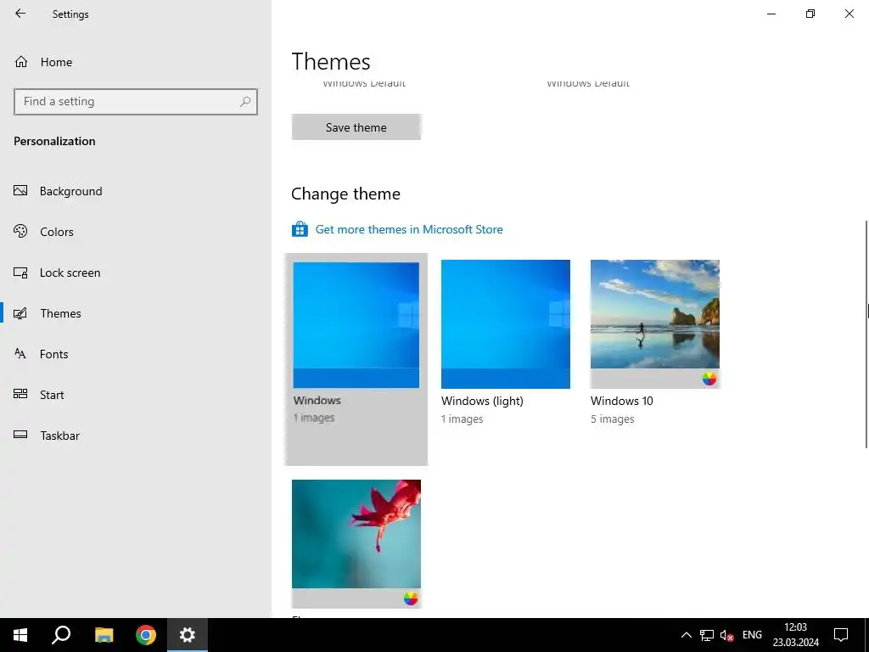This screenshot has width=869, height=652.
Task: Click the Home house icon
Action: pyautogui.click(x=21, y=61)
